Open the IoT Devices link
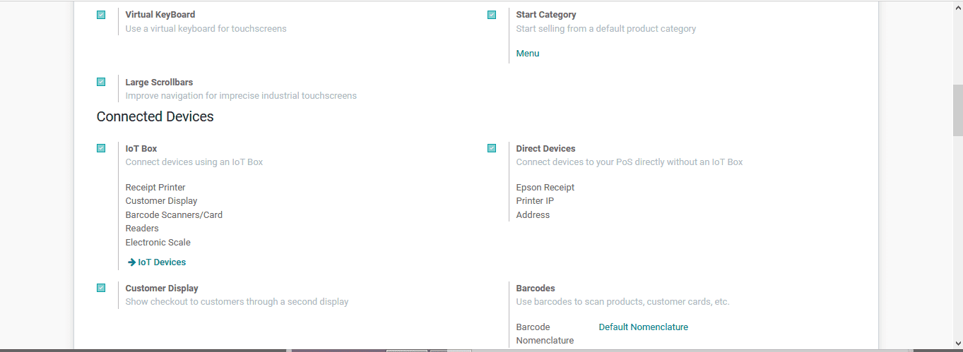The height and width of the screenshot is (352, 963). (162, 262)
